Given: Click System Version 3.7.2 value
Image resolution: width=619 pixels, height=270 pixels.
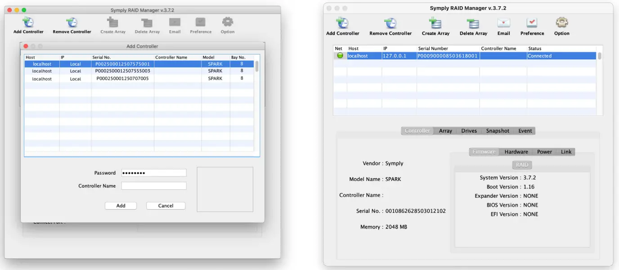Looking at the screenshot, I should (x=529, y=178).
